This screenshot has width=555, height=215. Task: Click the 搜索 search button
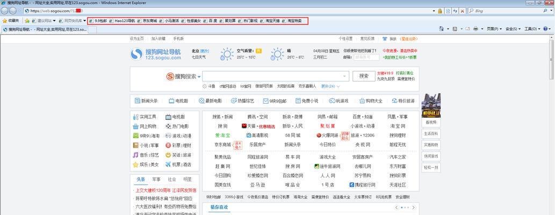click(x=364, y=76)
